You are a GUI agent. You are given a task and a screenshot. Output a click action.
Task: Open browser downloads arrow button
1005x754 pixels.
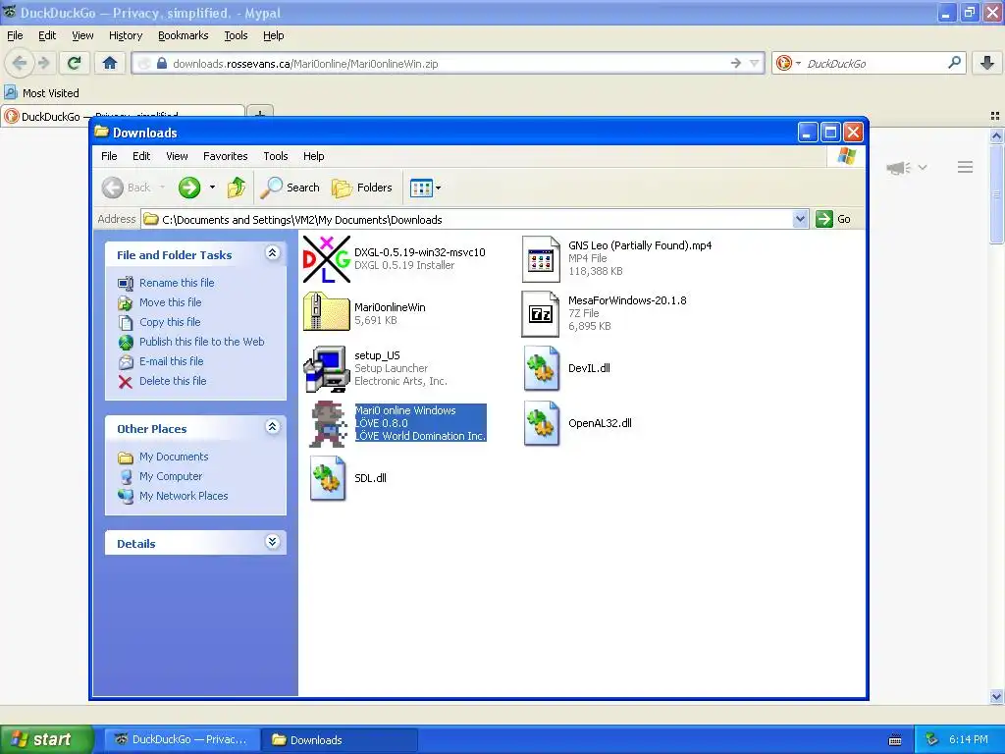(987, 63)
